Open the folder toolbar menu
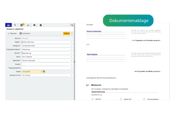 click(x=35, y=25)
